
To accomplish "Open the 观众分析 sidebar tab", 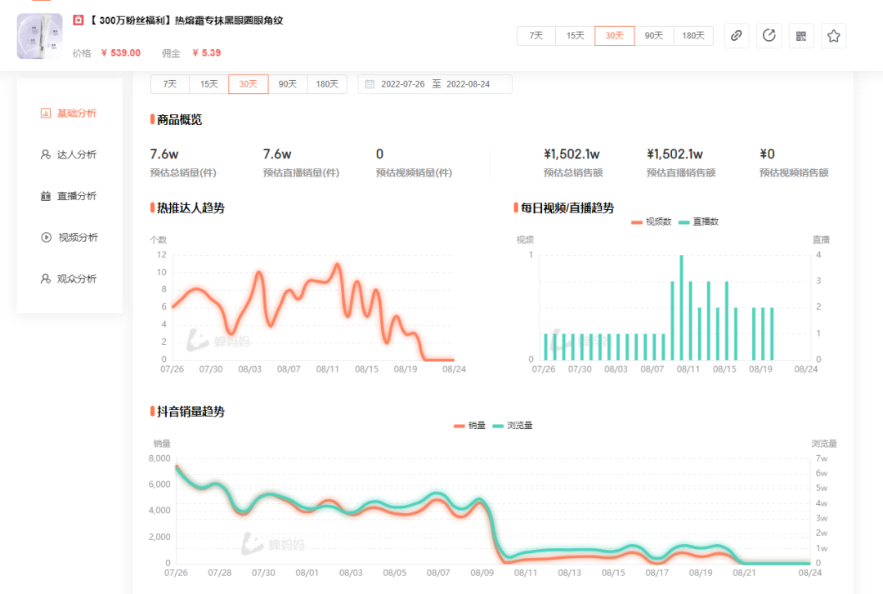I will [77, 279].
